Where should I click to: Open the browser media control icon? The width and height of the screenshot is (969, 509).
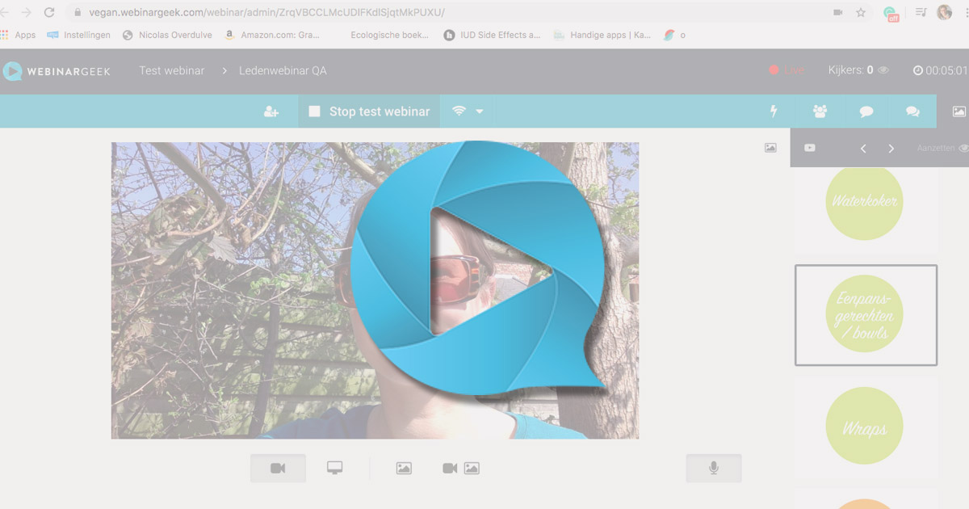point(921,12)
